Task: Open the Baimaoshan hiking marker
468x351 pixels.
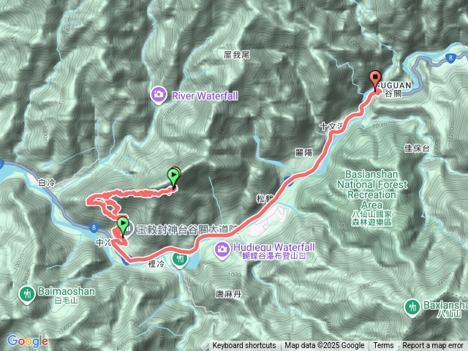Action: tap(28, 295)
